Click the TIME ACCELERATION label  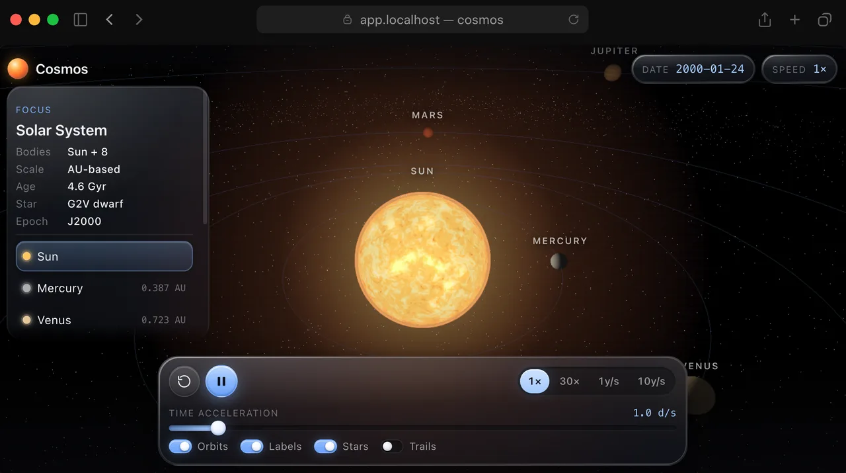pyautogui.click(x=223, y=413)
